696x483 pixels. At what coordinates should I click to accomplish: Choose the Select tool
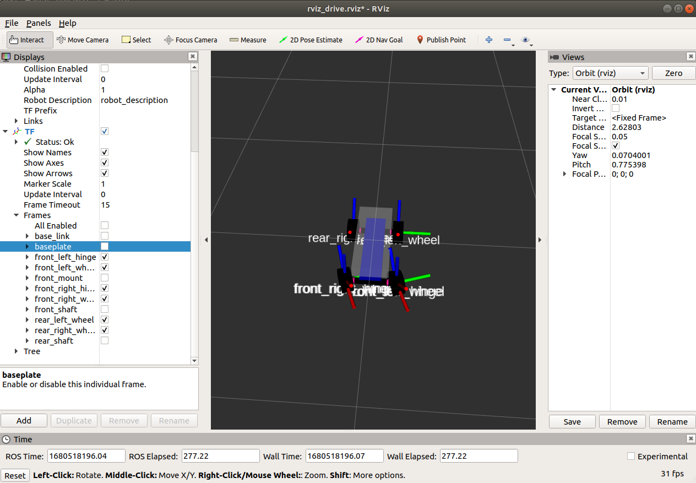pyautogui.click(x=136, y=40)
